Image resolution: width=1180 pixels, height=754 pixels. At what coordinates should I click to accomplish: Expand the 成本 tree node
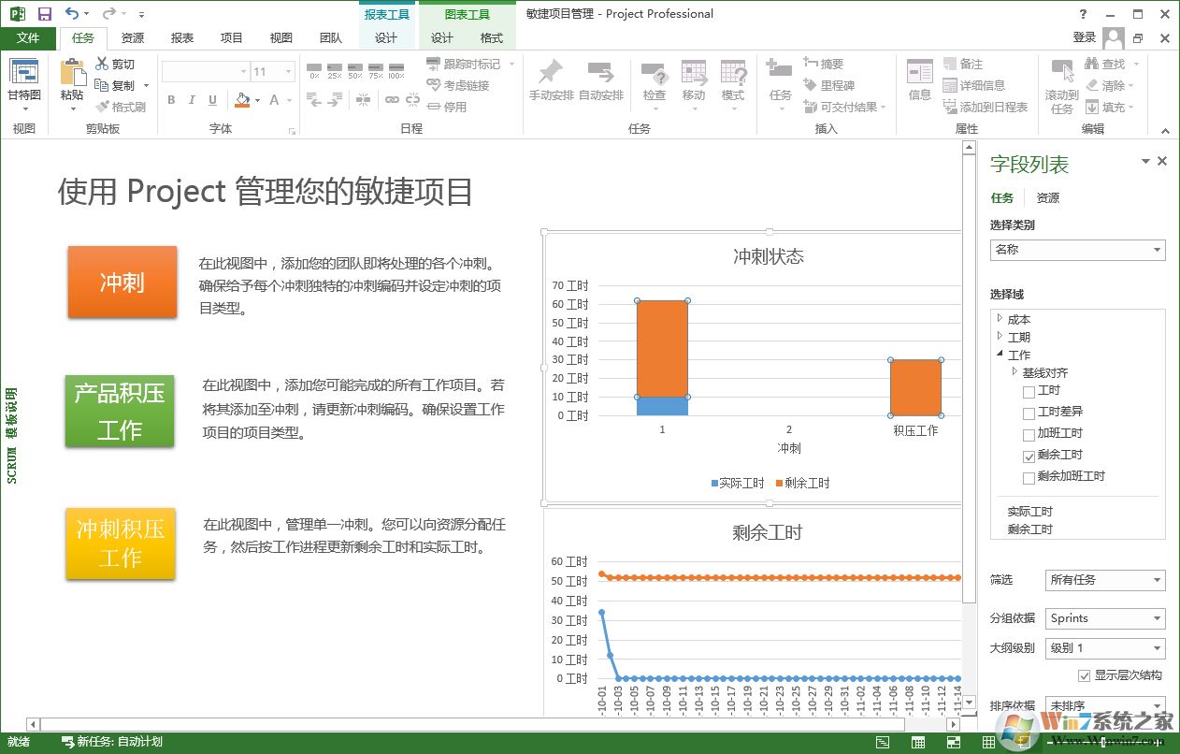[1000, 319]
